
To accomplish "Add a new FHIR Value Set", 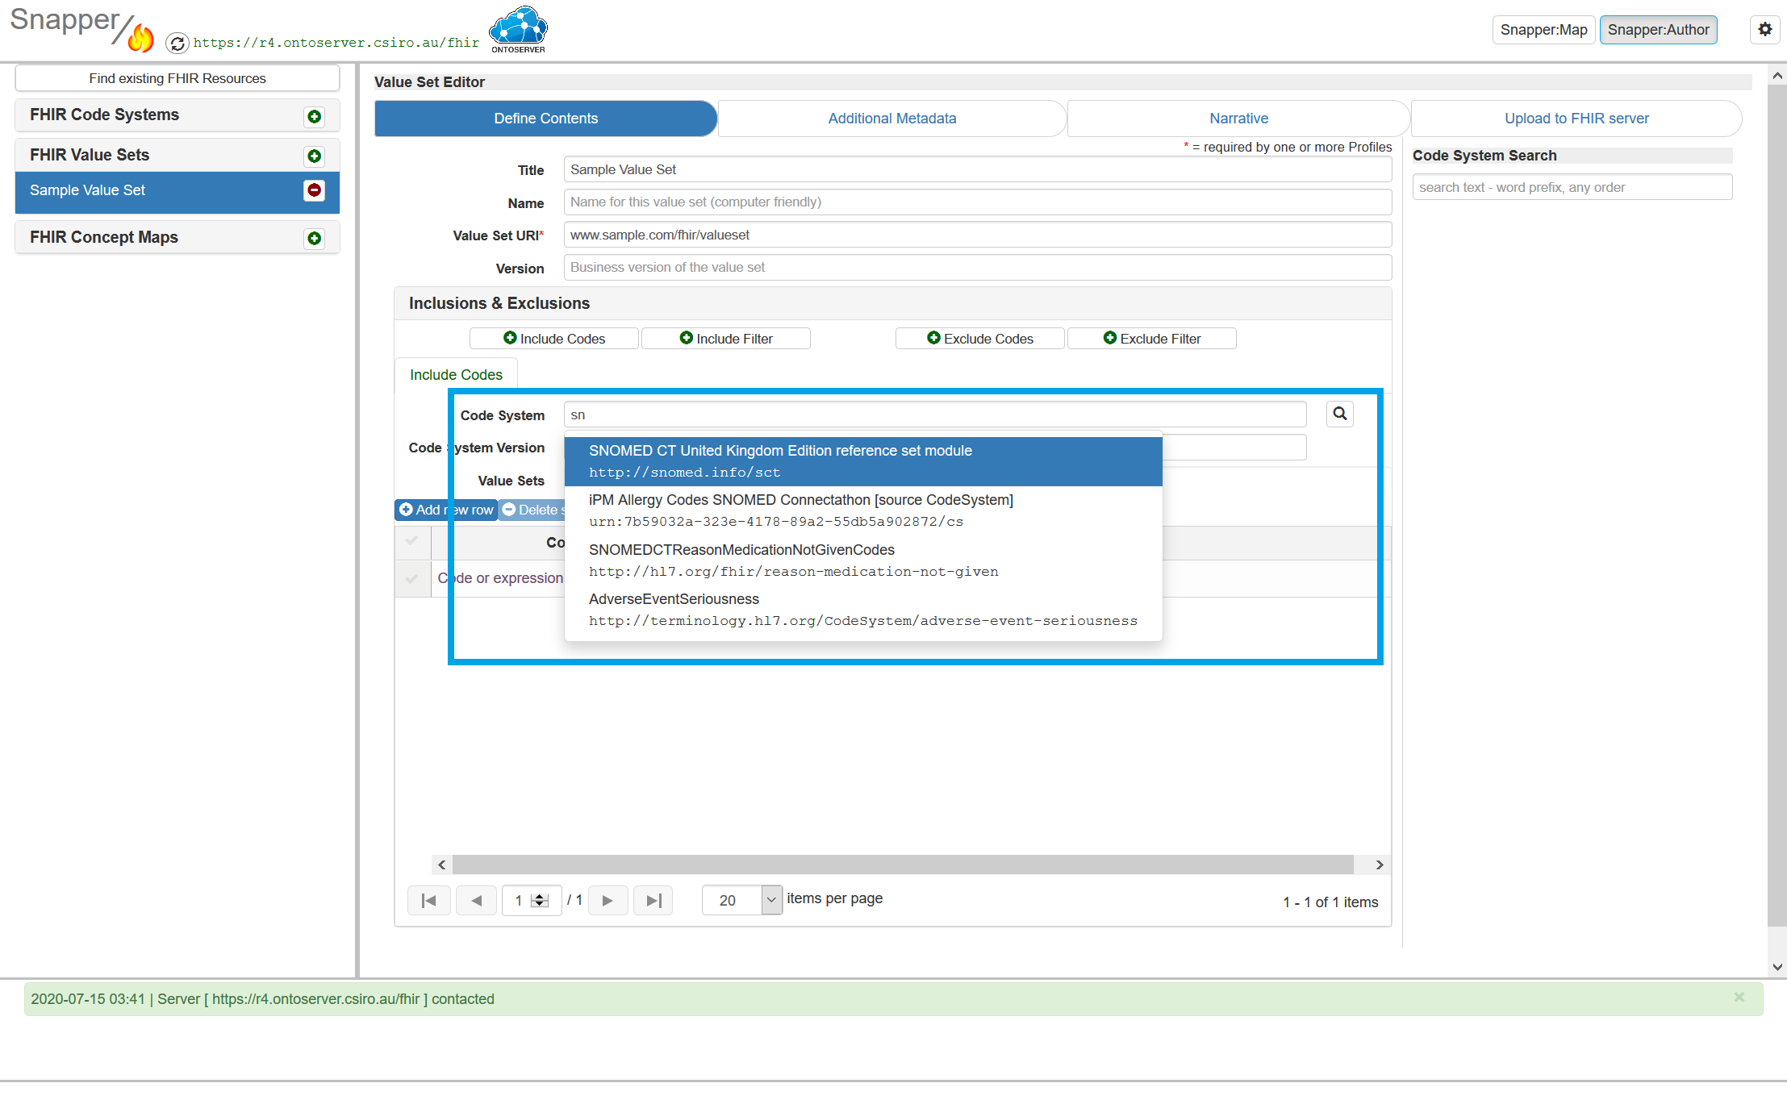I will [315, 156].
